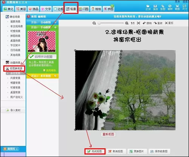189x157 pixels.
Task: Select 其他场景 in sidebar list
Action: (x=15, y=55)
